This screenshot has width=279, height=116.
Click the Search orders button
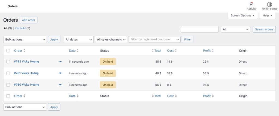pyautogui.click(x=264, y=29)
